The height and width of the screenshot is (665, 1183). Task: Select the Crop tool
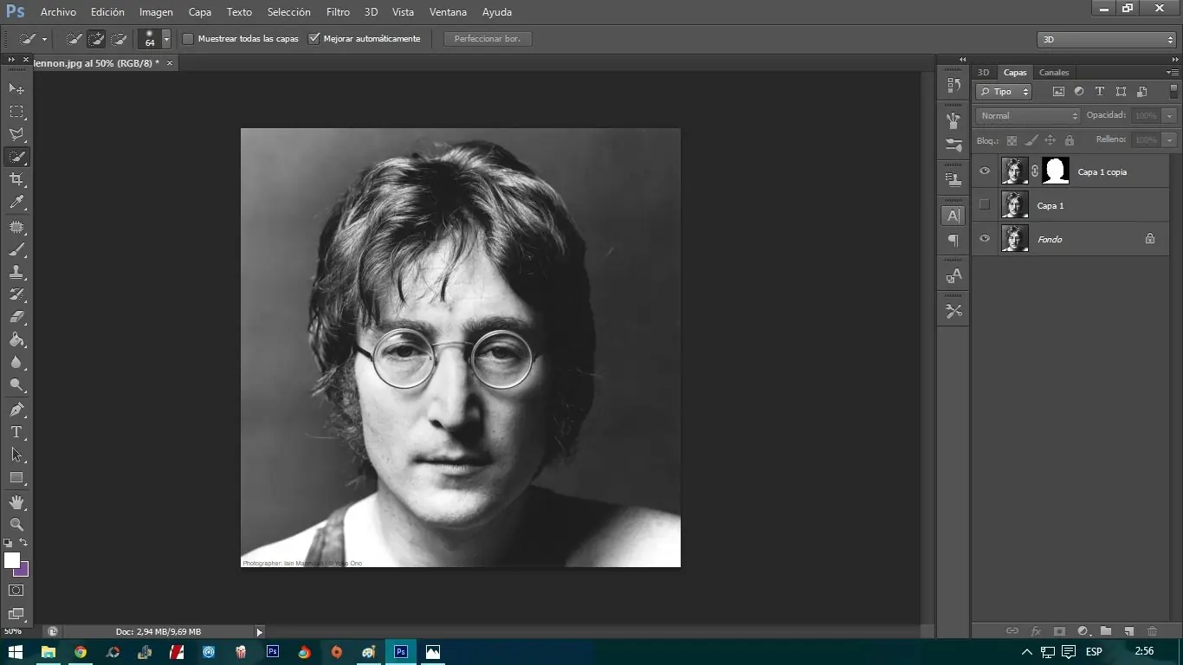pyautogui.click(x=16, y=179)
